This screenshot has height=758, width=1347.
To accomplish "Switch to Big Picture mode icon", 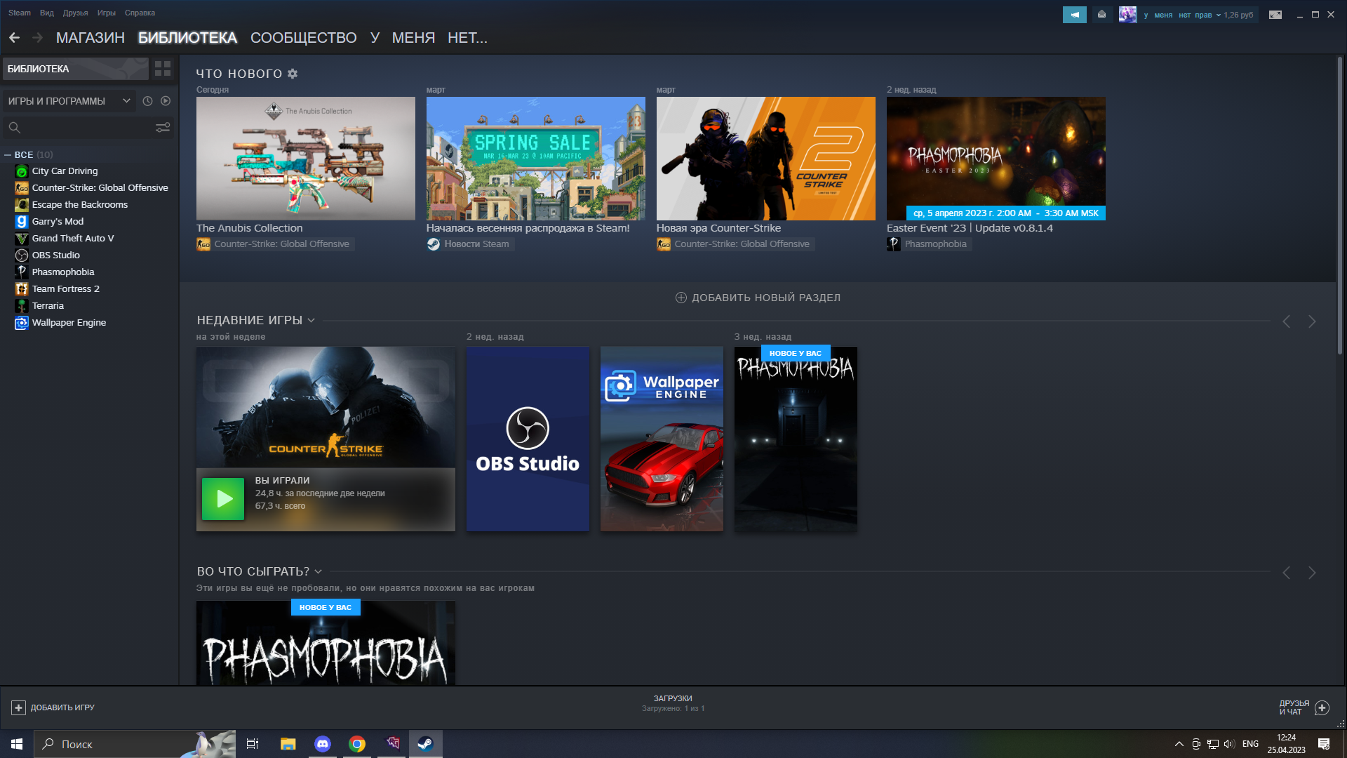I will click(1275, 15).
